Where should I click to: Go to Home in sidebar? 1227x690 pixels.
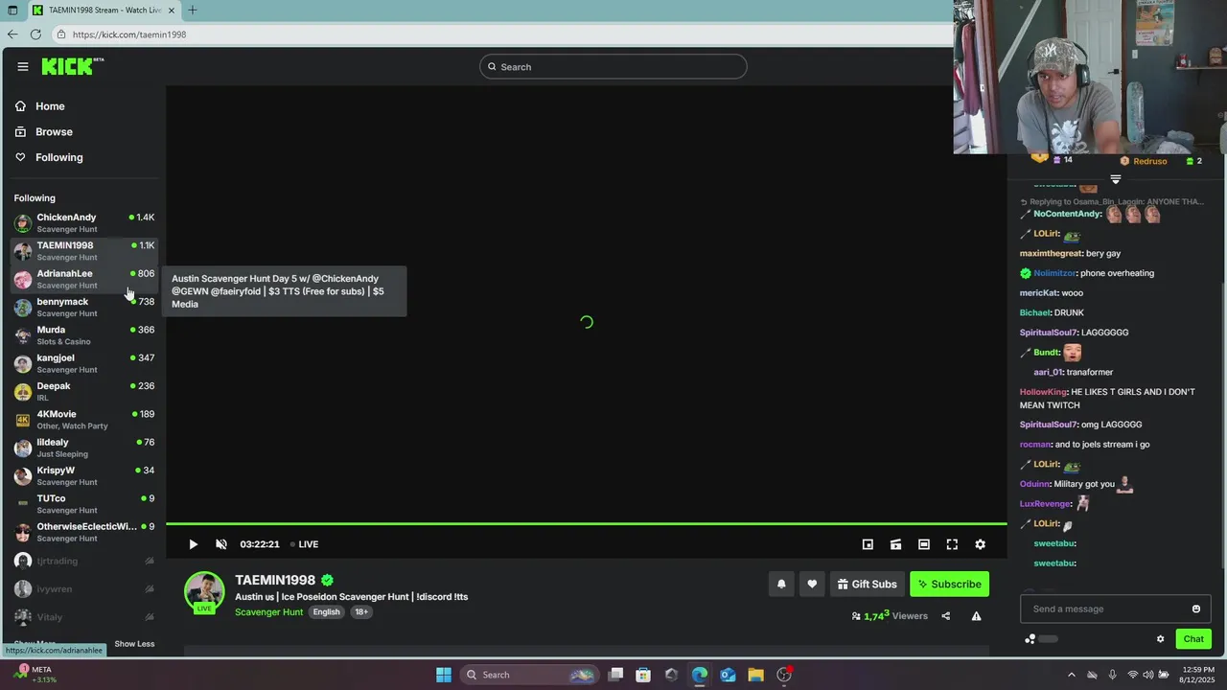tap(50, 106)
